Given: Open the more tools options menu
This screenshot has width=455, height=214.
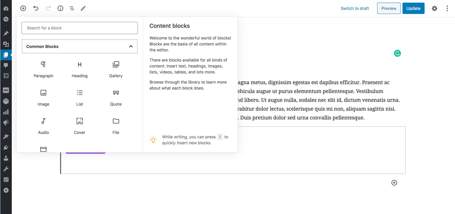Looking at the screenshot, I should click(447, 8).
